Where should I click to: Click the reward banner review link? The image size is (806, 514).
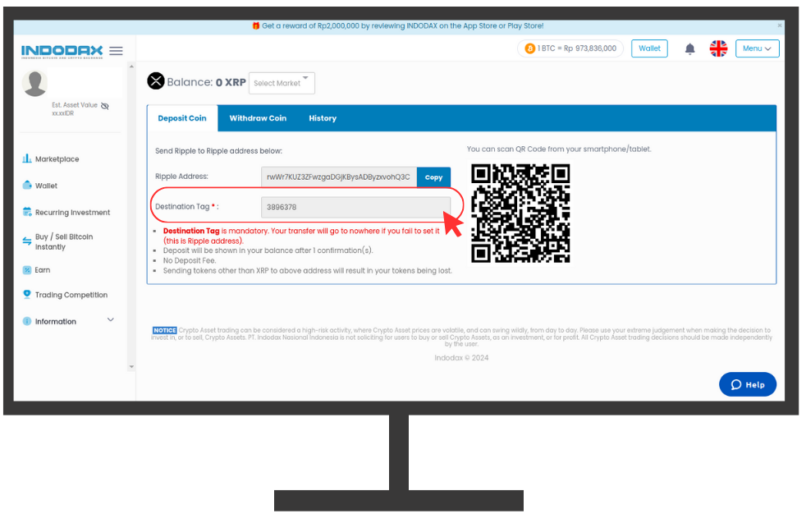[402, 25]
